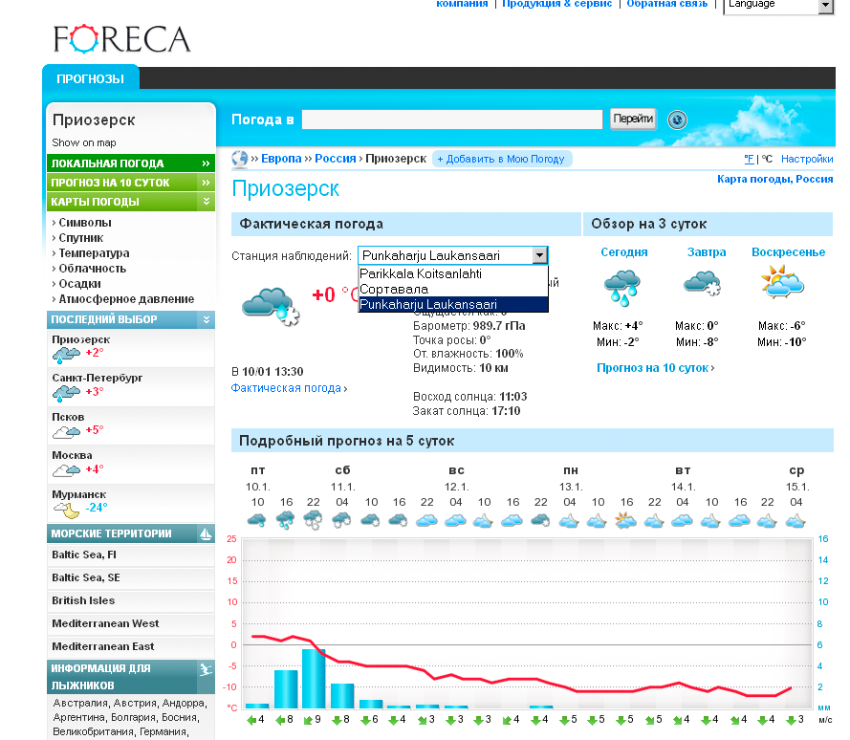Open Осадки weather map

(x=79, y=284)
